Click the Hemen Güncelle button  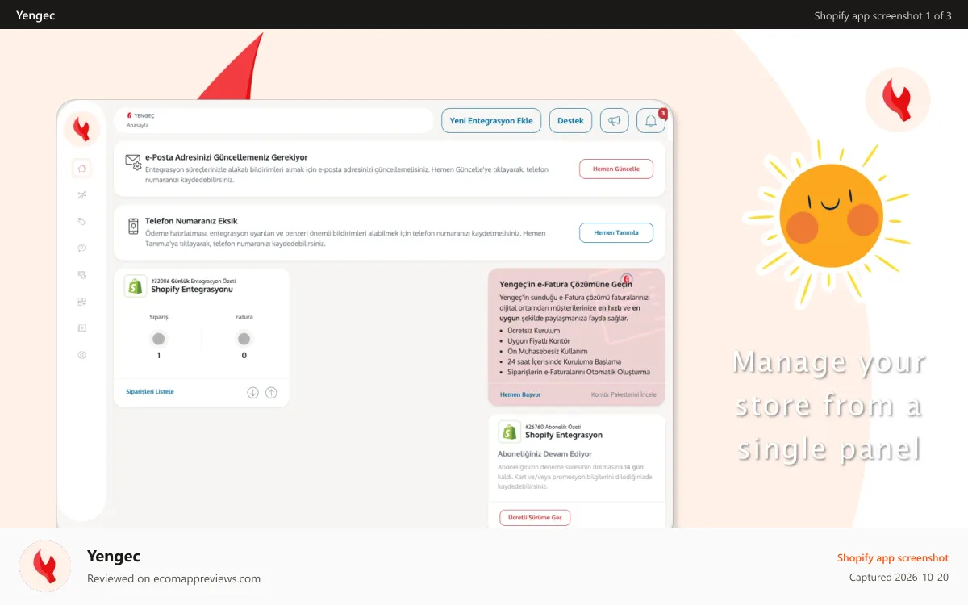(x=616, y=169)
